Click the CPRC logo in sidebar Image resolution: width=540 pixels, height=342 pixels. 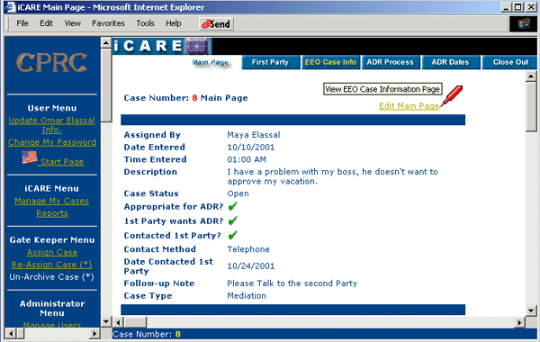point(51,62)
